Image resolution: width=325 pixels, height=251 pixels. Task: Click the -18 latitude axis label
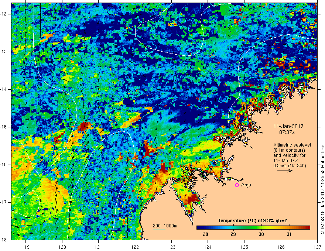pyautogui.click(x=4, y=240)
